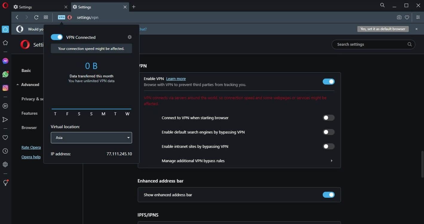Click the 0 B data transferred value
Image resolution: width=424 pixels, height=224 pixels.
click(91, 66)
